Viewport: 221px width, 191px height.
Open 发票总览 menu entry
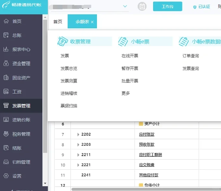pyautogui.click(x=69, y=68)
